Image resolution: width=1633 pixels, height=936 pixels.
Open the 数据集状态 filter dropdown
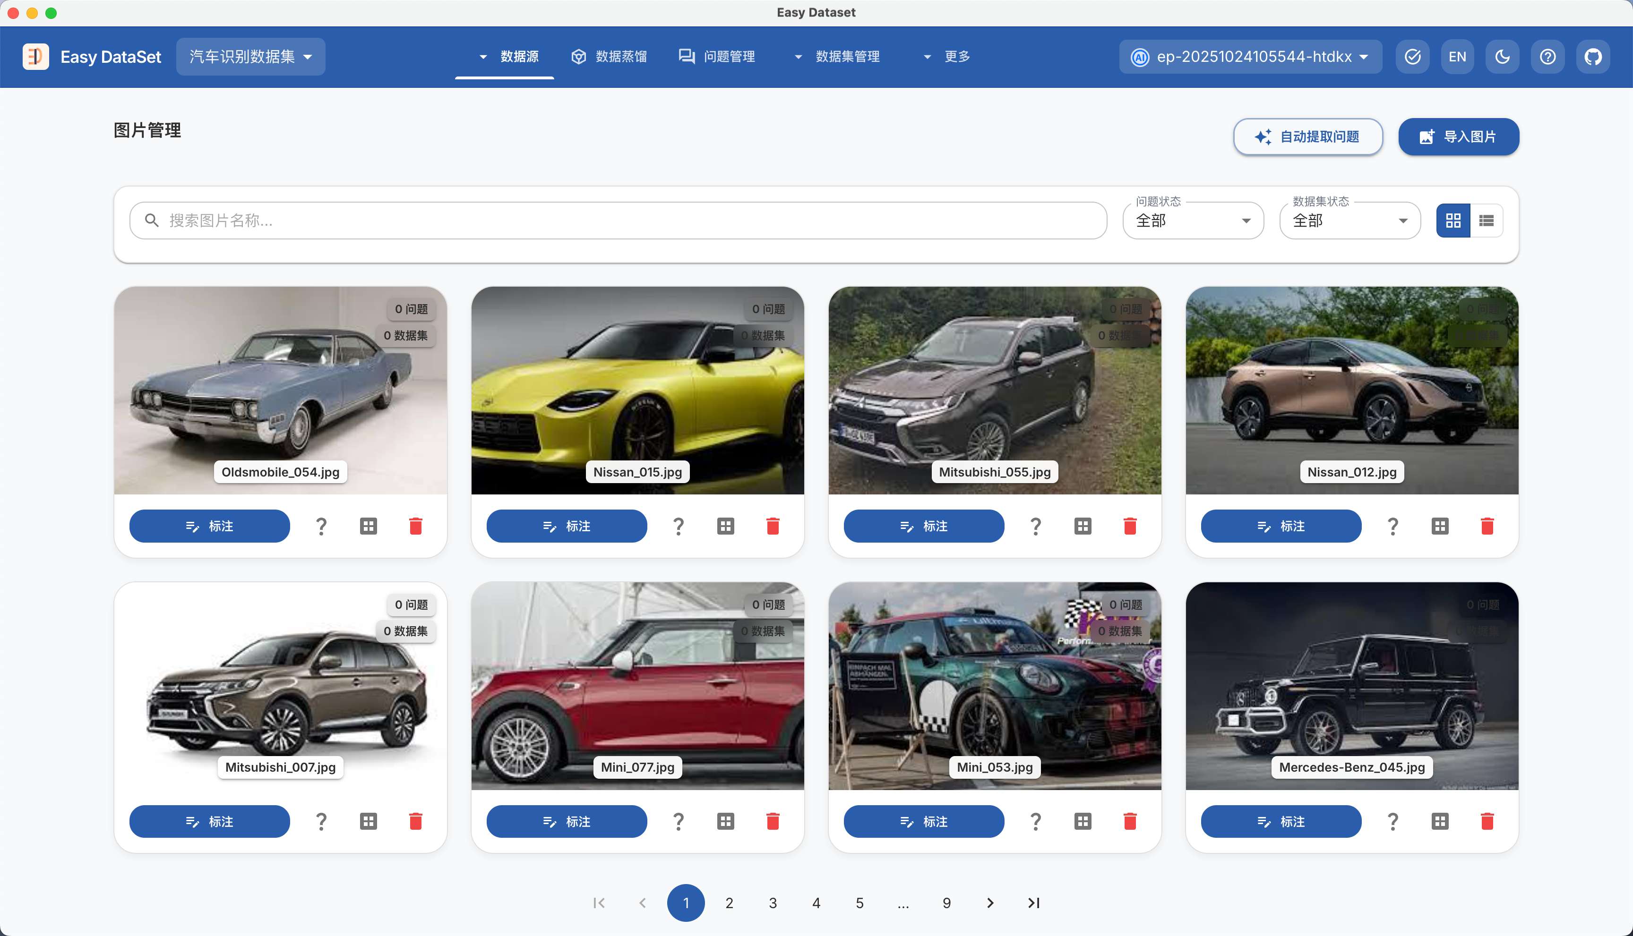pos(1349,221)
